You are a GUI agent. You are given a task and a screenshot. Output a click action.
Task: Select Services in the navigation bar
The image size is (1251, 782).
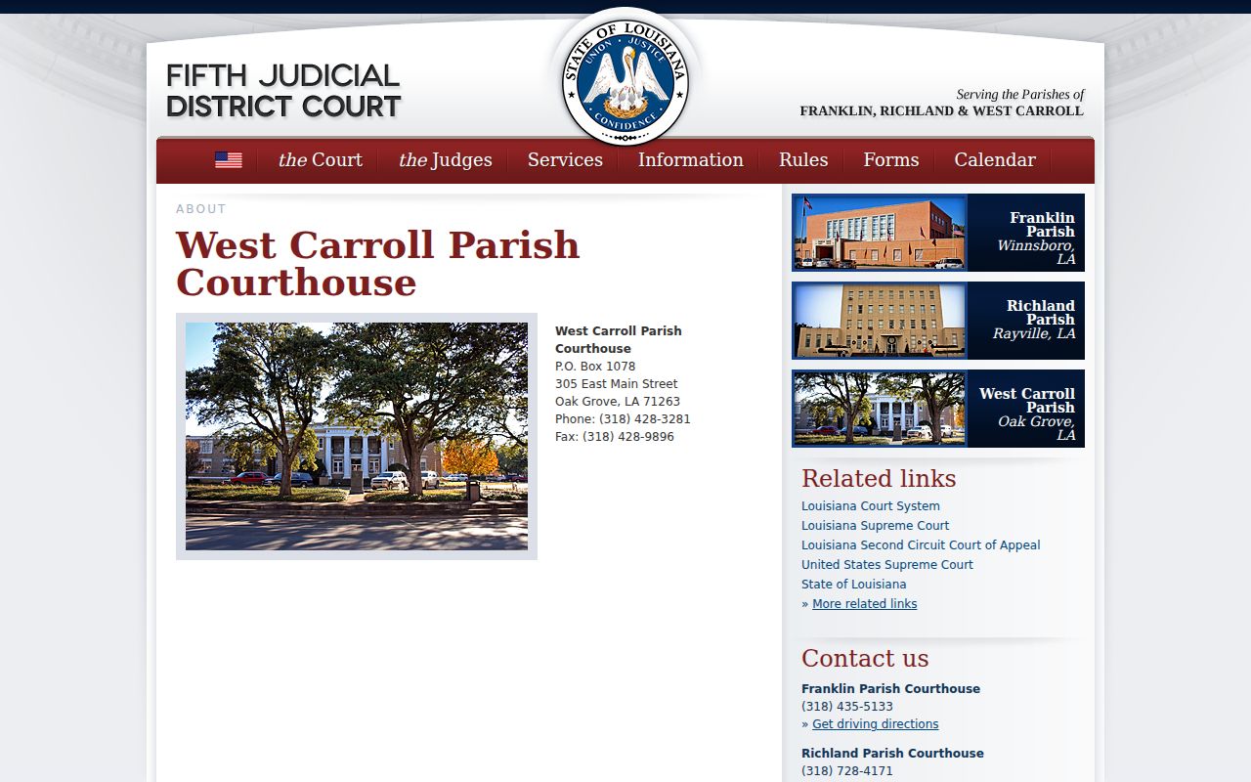(x=565, y=160)
